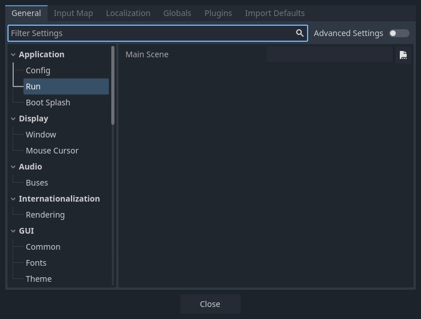Viewport: 421px width, 319px height.
Task: Go to the Globals tab
Action: point(177,13)
